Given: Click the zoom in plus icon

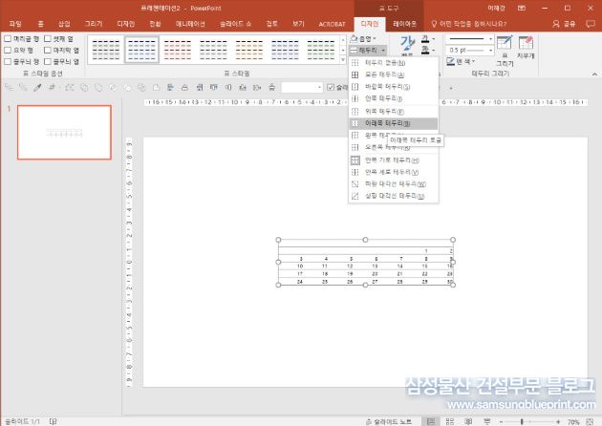Looking at the screenshot, I should click(558, 422).
